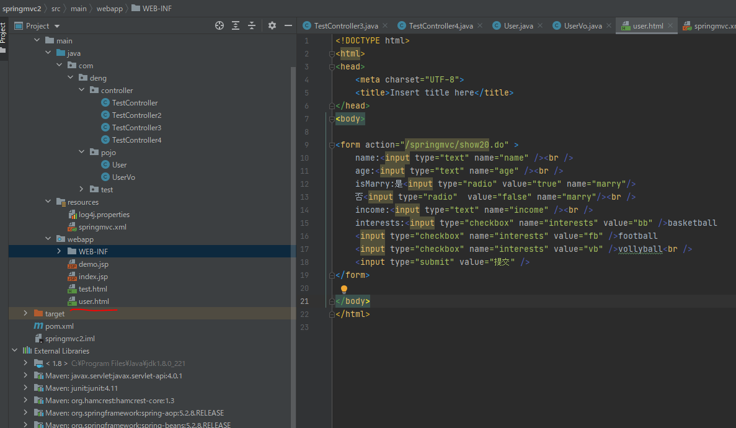Close the TestController4.java tab
Image resolution: width=736 pixels, height=428 pixels.
tap(480, 25)
